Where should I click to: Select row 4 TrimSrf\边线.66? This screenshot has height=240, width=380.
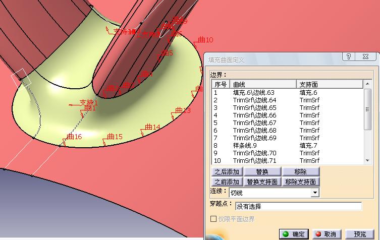288,115
